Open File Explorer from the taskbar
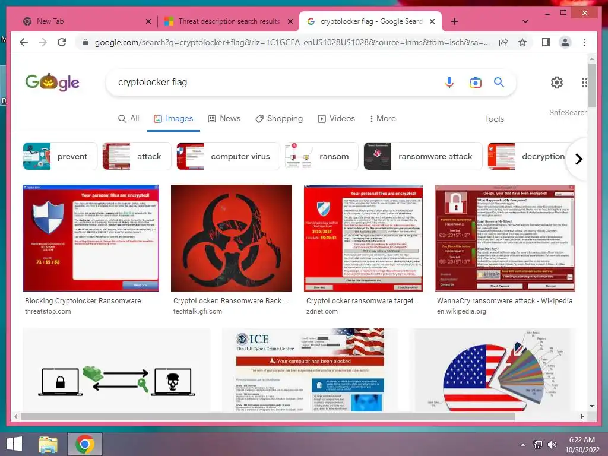 click(x=48, y=444)
